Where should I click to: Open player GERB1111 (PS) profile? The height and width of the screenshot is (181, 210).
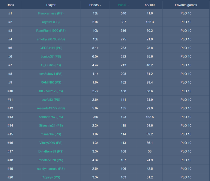(x=51, y=48)
